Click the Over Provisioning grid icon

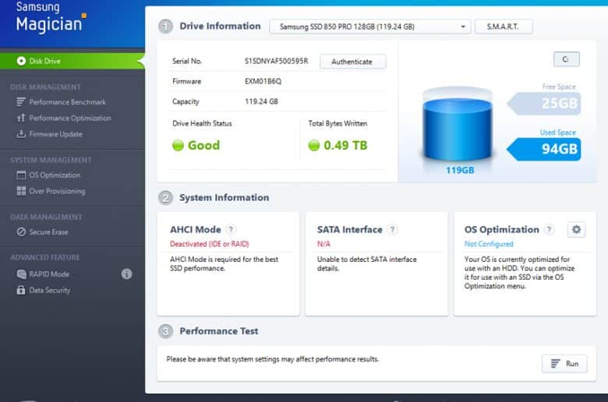(21, 191)
